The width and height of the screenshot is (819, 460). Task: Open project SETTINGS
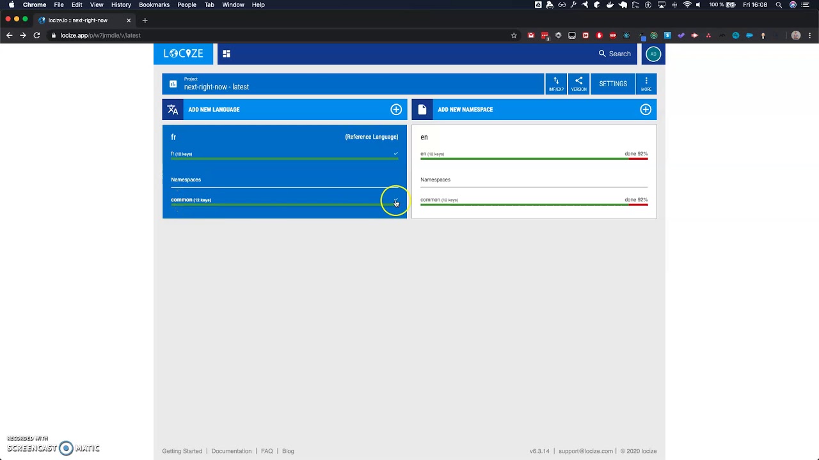[x=613, y=84]
